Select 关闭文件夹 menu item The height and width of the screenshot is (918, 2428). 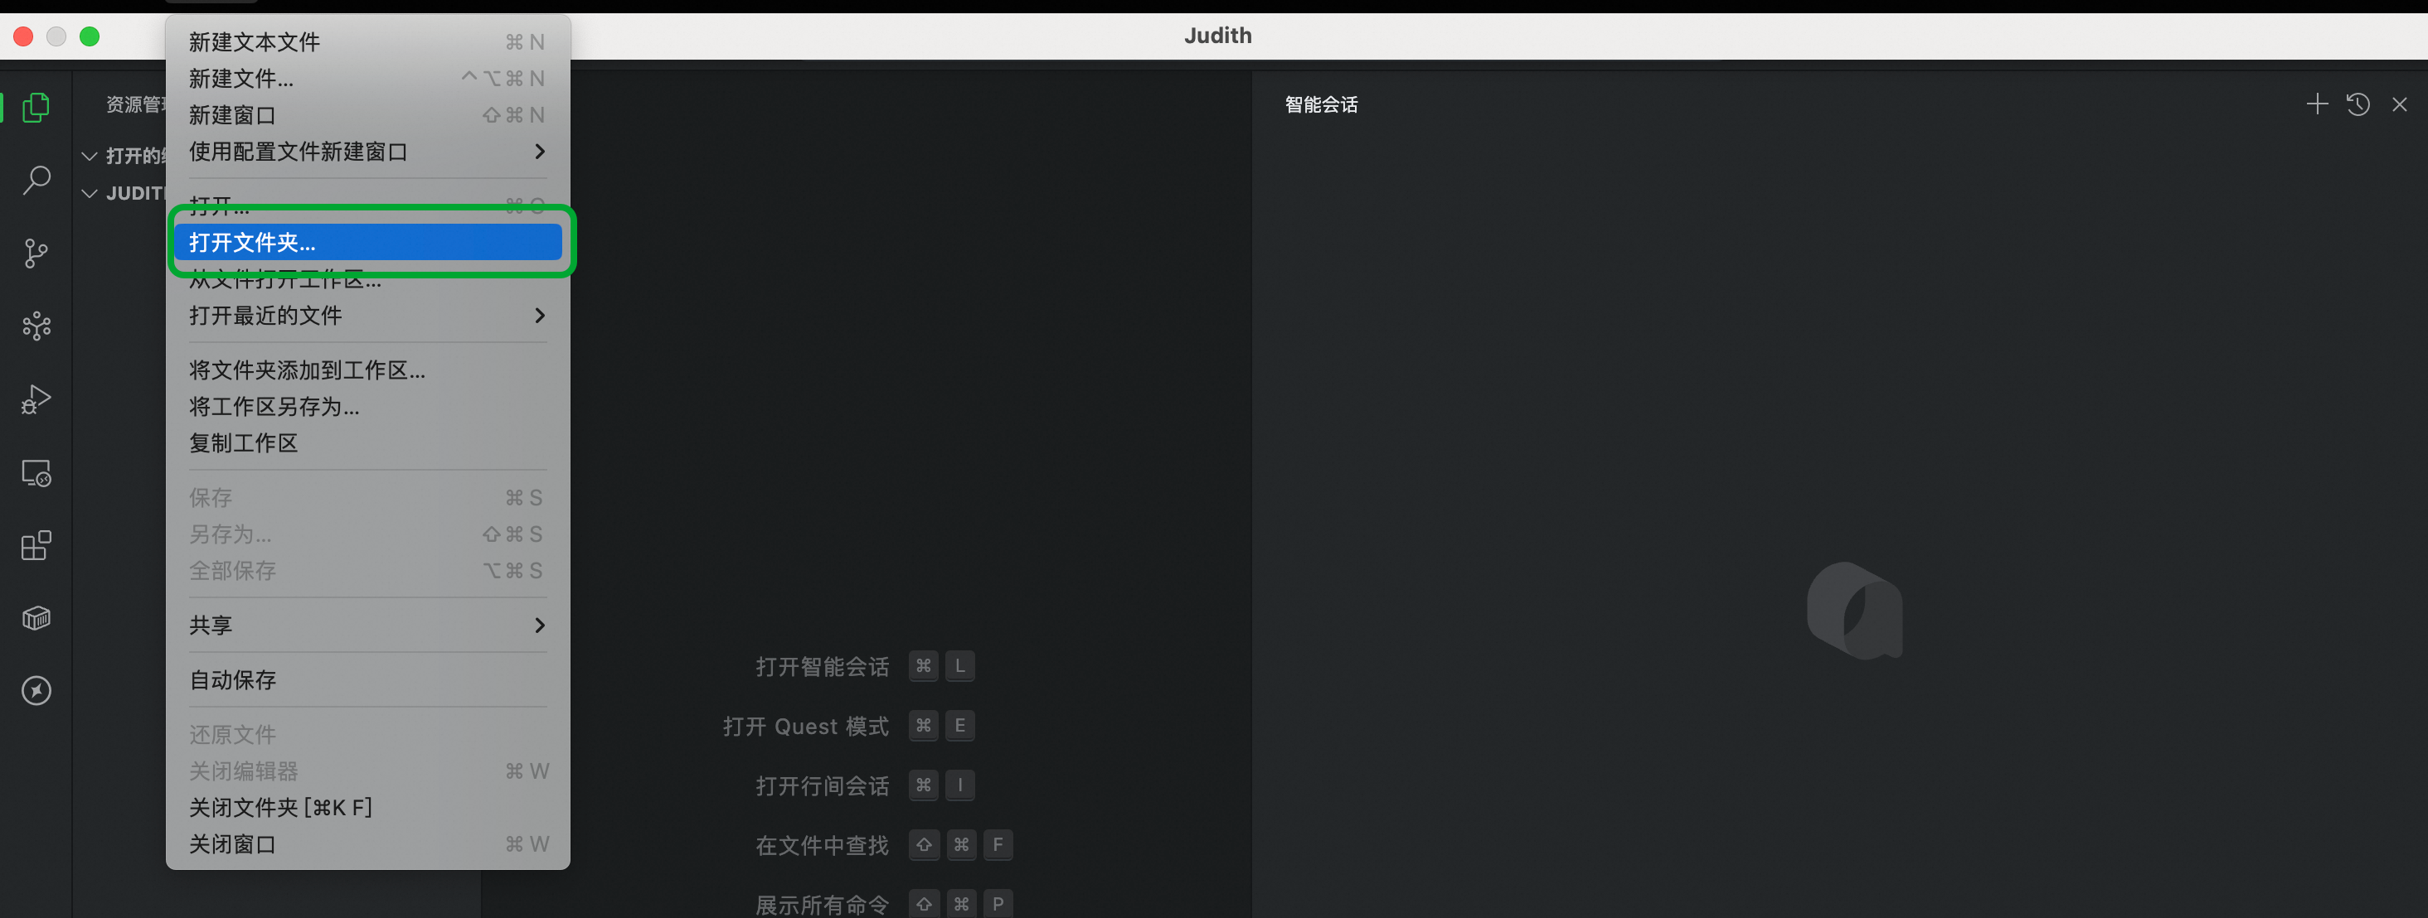281,808
